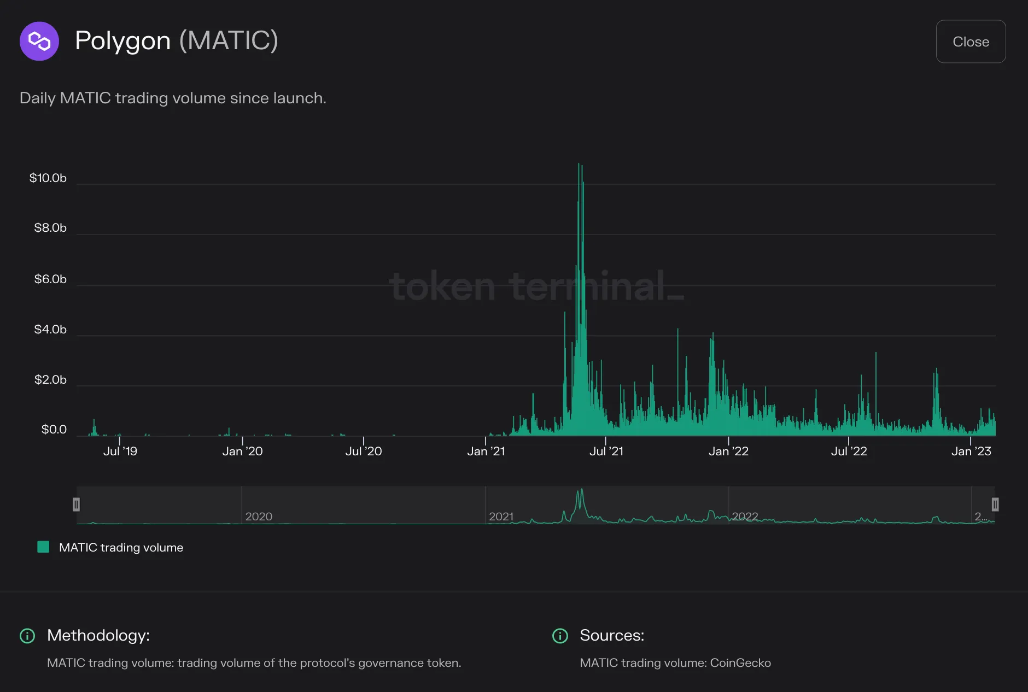Click the Jan '22 axis label
Image resolution: width=1028 pixels, height=692 pixels.
point(728,451)
